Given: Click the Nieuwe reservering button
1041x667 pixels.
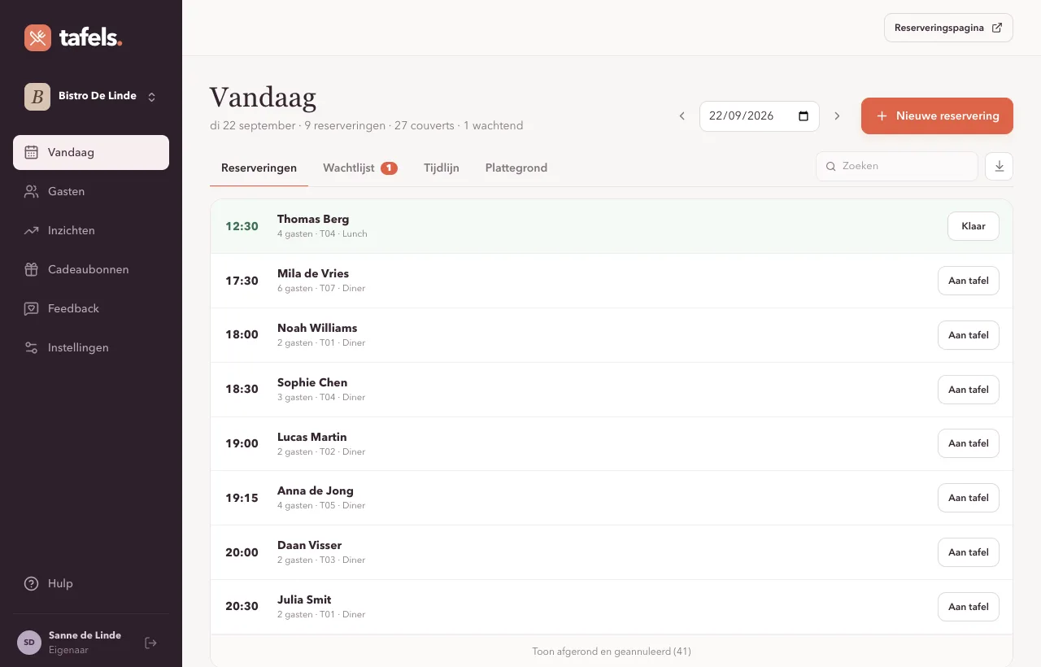Looking at the screenshot, I should (x=937, y=116).
